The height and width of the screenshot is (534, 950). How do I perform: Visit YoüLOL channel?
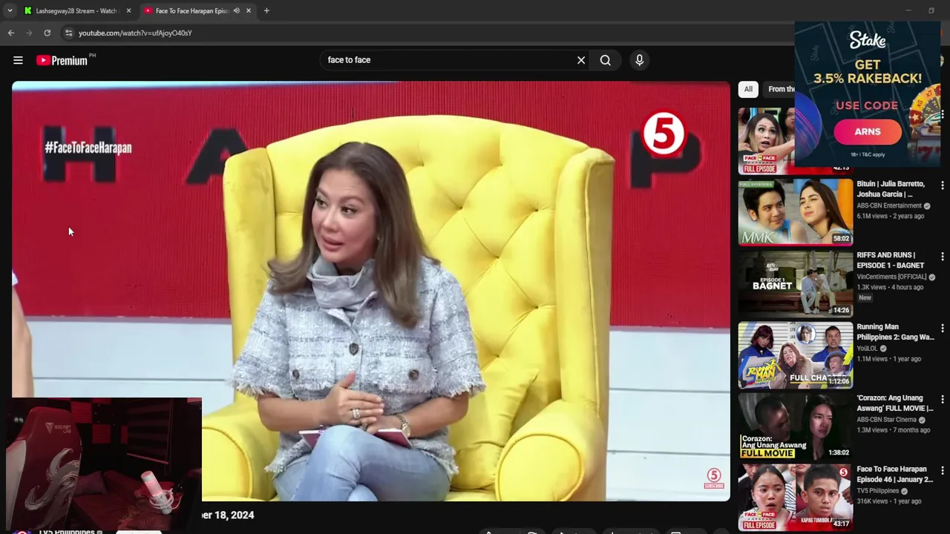867,348
